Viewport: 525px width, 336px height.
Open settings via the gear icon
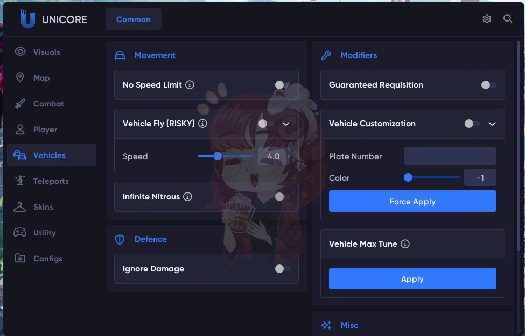487,19
